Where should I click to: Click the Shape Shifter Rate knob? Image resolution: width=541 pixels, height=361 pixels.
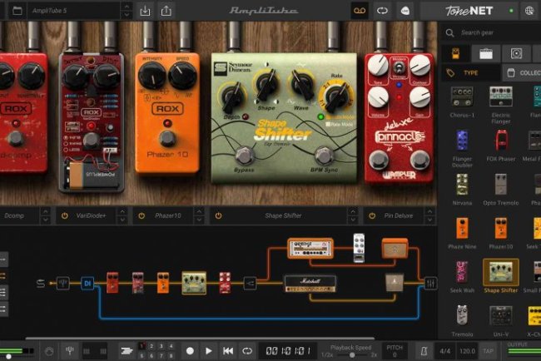tap(335, 96)
